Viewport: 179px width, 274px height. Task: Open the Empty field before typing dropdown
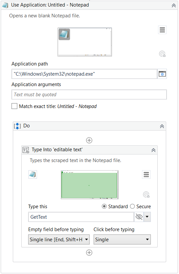pos(59,240)
